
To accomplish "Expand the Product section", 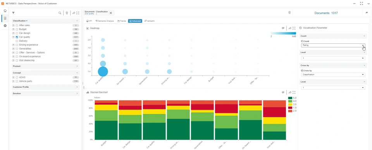I will [77, 66].
